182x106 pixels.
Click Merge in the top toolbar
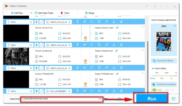pos(90,13)
